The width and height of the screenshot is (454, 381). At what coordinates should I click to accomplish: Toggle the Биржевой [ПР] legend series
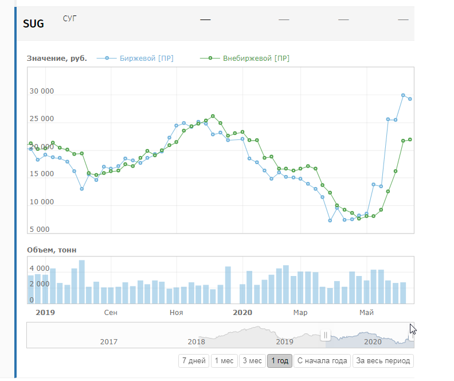(x=147, y=58)
